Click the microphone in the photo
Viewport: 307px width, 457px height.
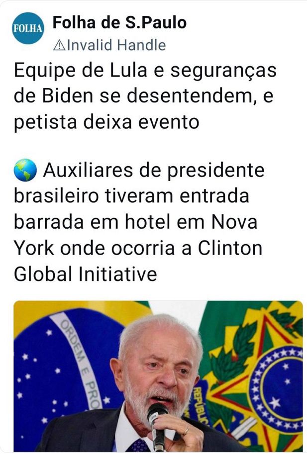point(158,426)
